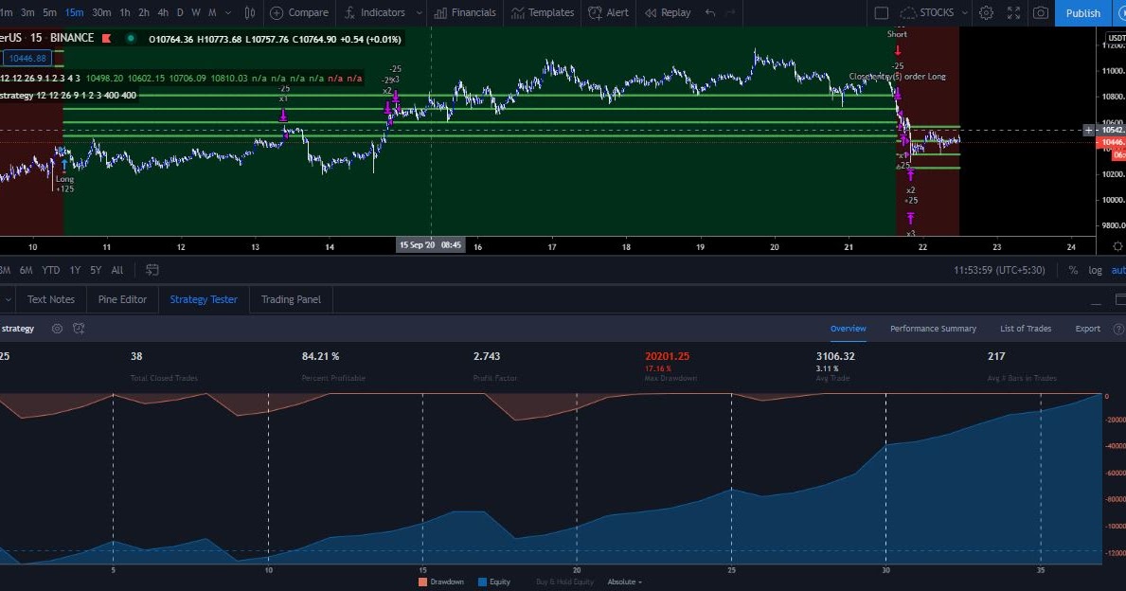This screenshot has width=1126, height=591.
Task: Export the strategy results
Action: [x=1087, y=328]
